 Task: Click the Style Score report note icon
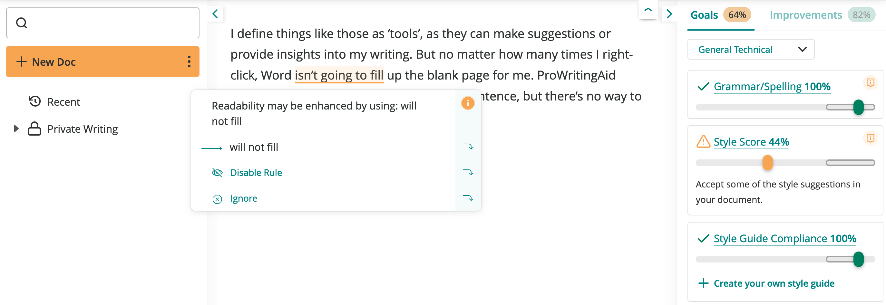(870, 138)
